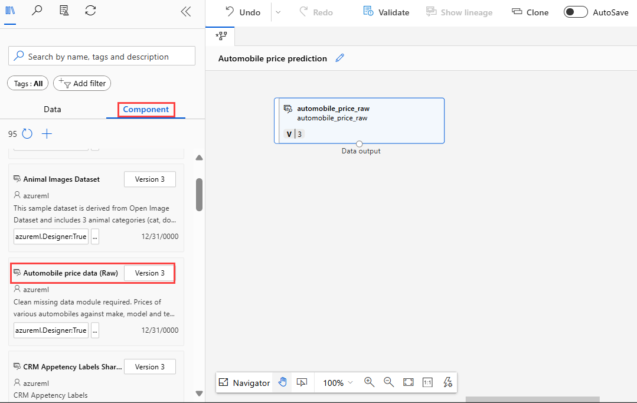The width and height of the screenshot is (637, 403).
Task: Open the pipeline job details icon
Action: click(64, 10)
